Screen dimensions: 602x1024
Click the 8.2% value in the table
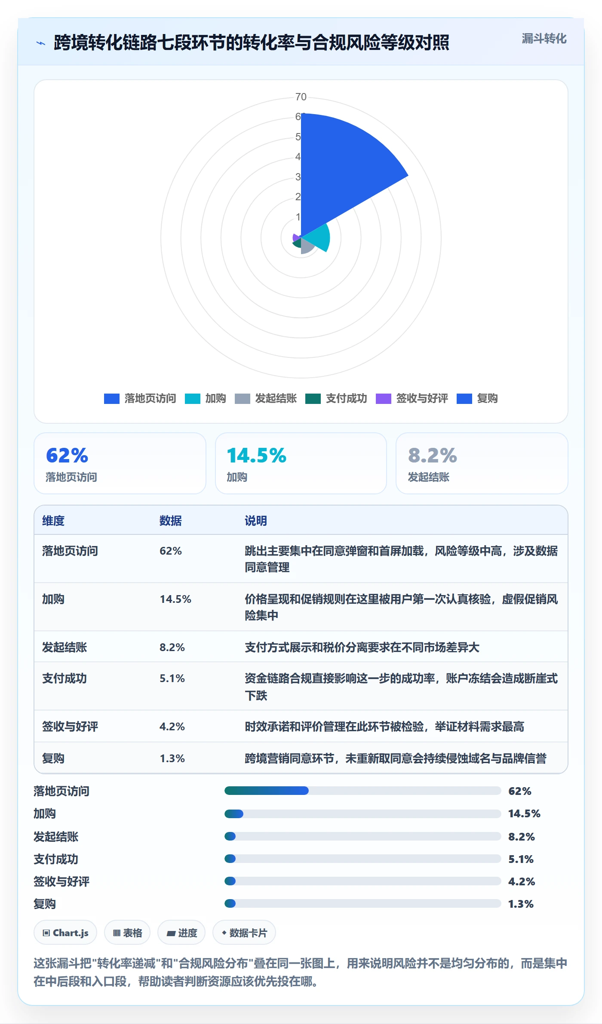tap(172, 647)
